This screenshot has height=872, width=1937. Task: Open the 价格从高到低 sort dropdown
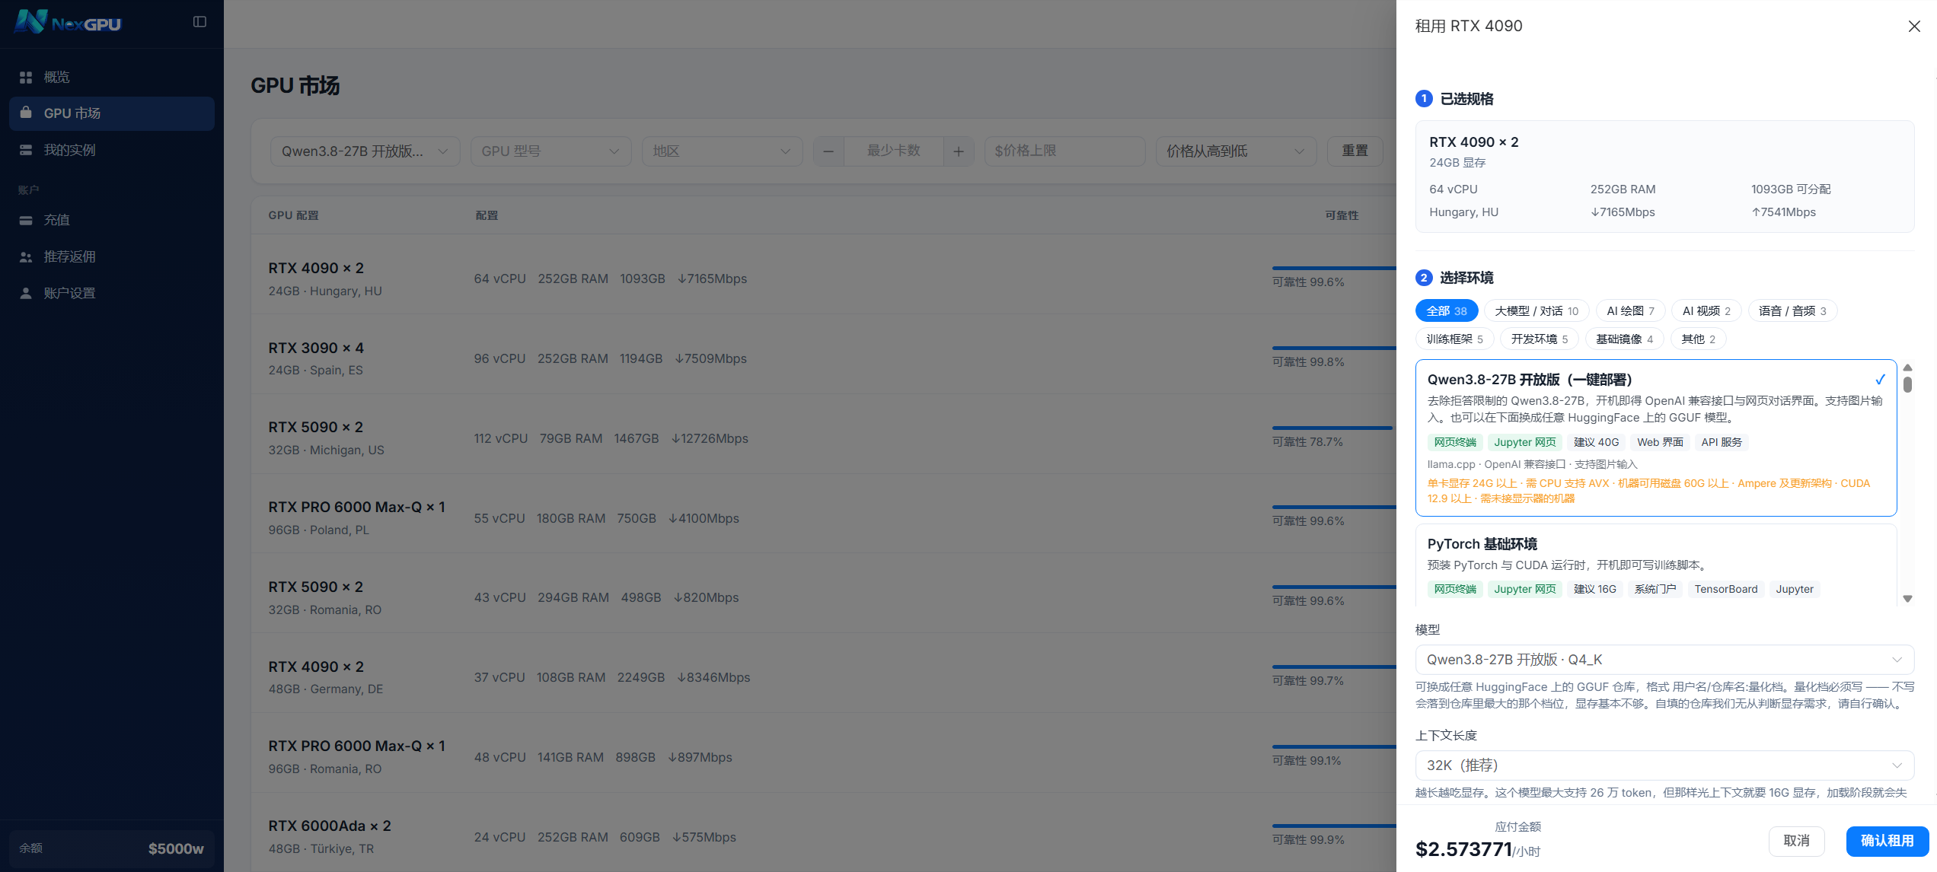pyautogui.click(x=1236, y=151)
